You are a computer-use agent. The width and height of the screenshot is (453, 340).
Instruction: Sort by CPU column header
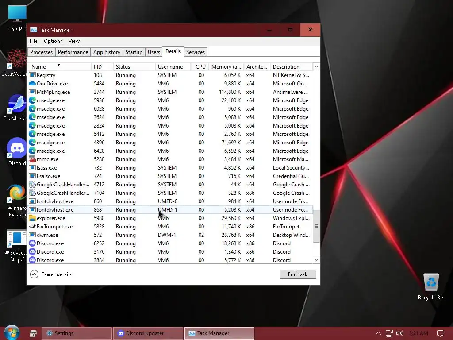point(200,67)
